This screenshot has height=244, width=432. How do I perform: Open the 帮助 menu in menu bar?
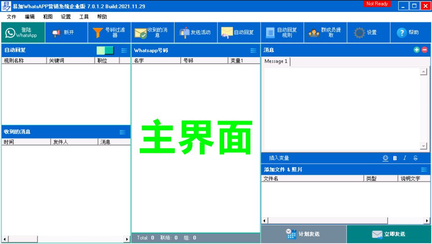102,17
